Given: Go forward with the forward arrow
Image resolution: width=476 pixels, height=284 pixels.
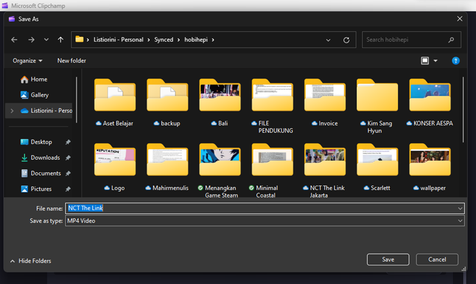Looking at the screenshot, I should (x=32, y=40).
